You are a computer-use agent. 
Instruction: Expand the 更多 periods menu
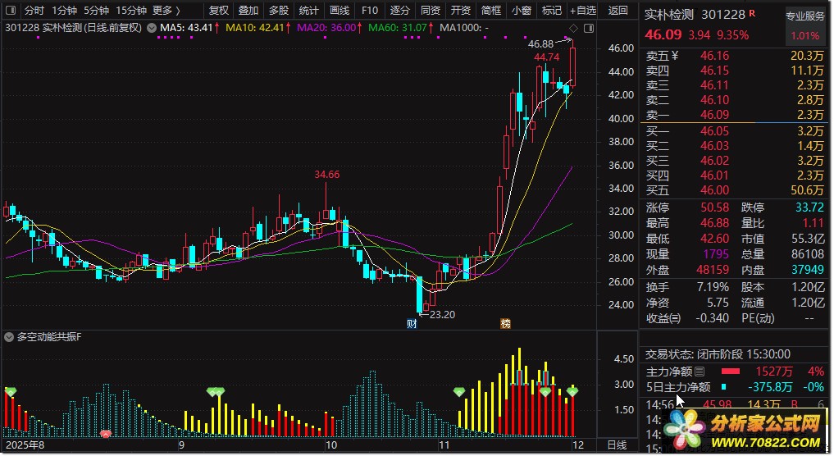(x=166, y=10)
